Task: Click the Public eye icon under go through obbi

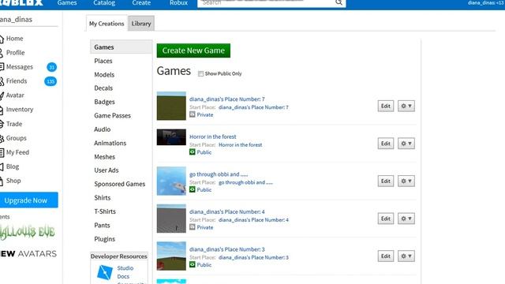Action: pyautogui.click(x=193, y=189)
